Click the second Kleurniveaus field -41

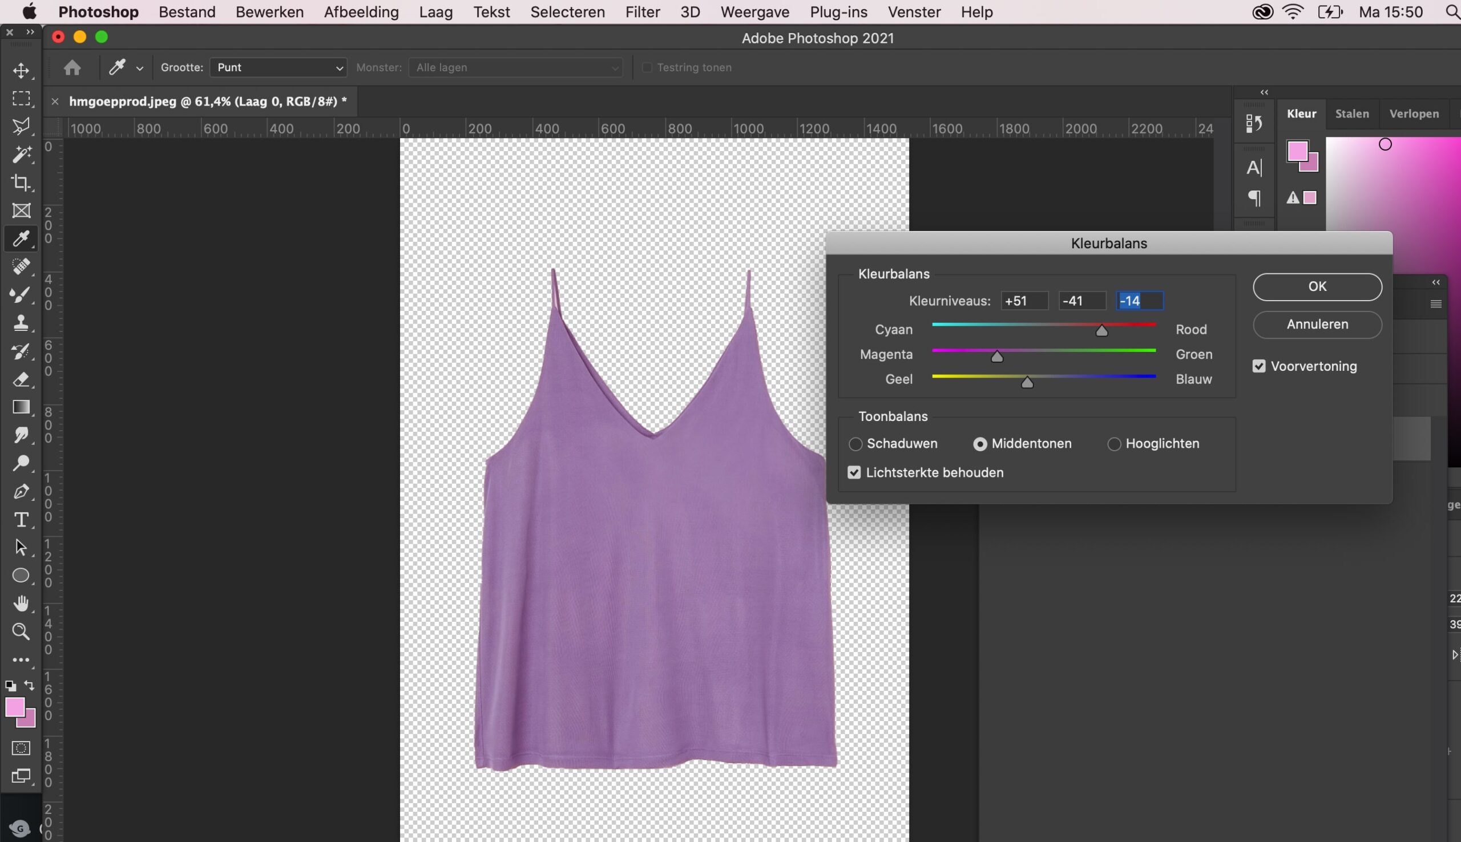[1081, 301]
